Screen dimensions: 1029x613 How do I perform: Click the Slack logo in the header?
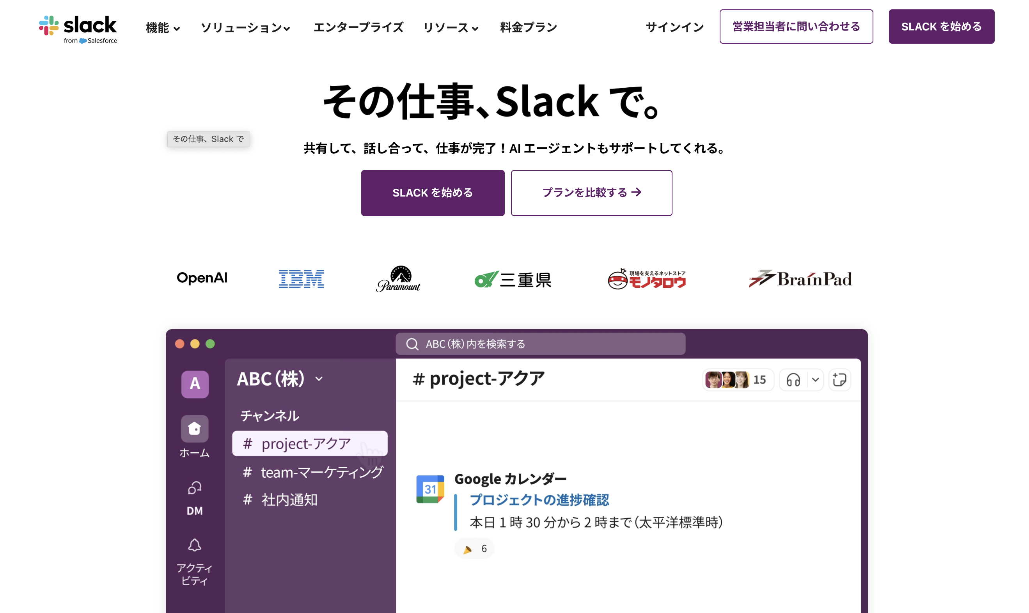[x=77, y=28]
